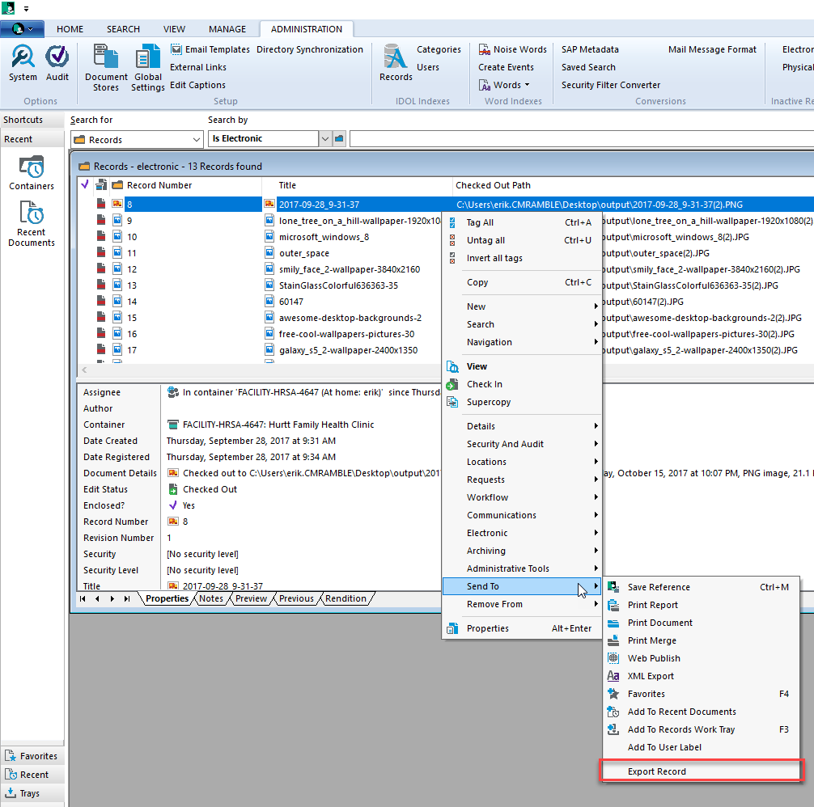Open SAP Metadata conversion
This screenshot has width=814, height=807.
point(590,49)
